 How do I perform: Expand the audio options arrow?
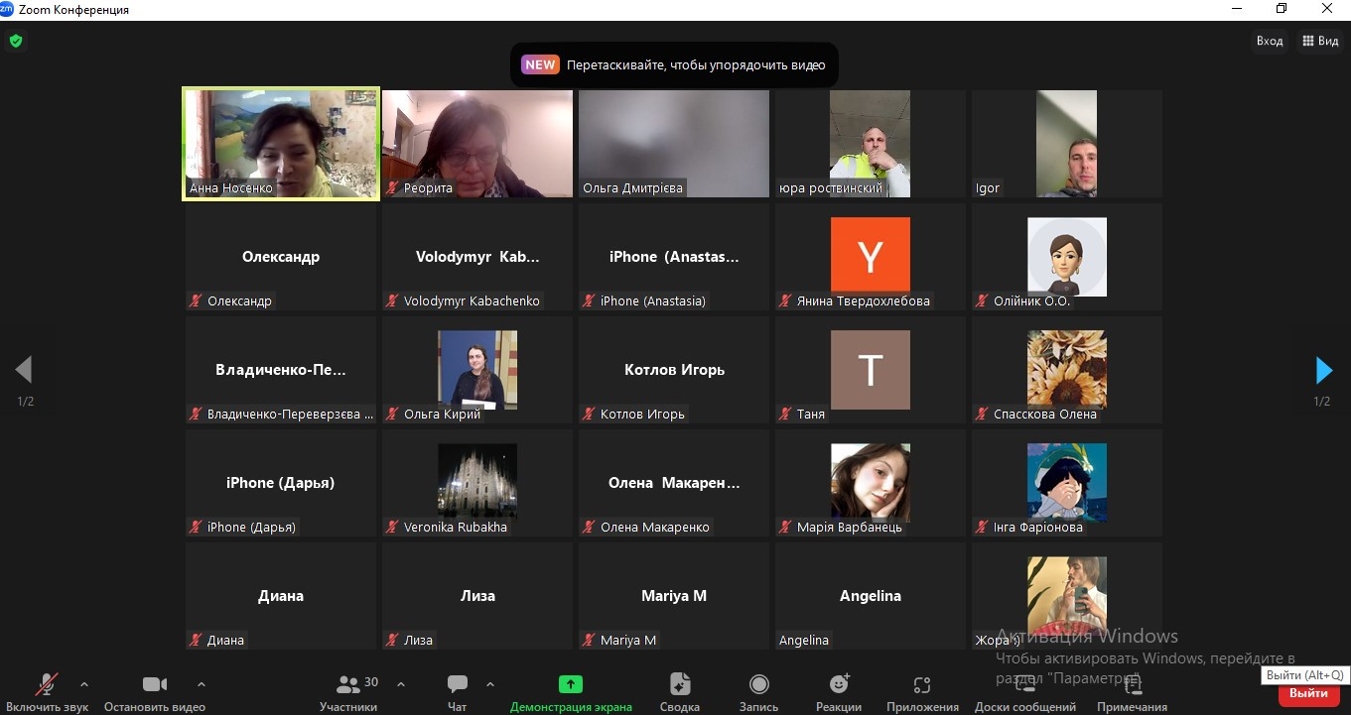[83, 684]
